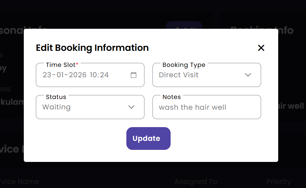
Task: Focus the Notes input field
Action: click(x=206, y=107)
